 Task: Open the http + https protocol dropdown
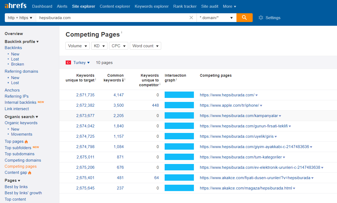(x=20, y=18)
